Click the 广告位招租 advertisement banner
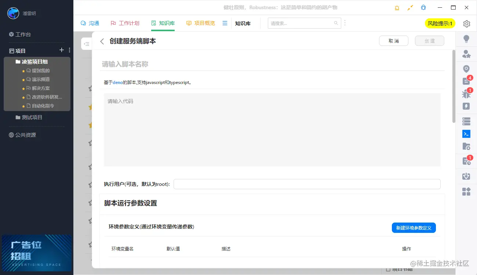Image resolution: width=477 pixels, height=275 pixels. coord(36,253)
